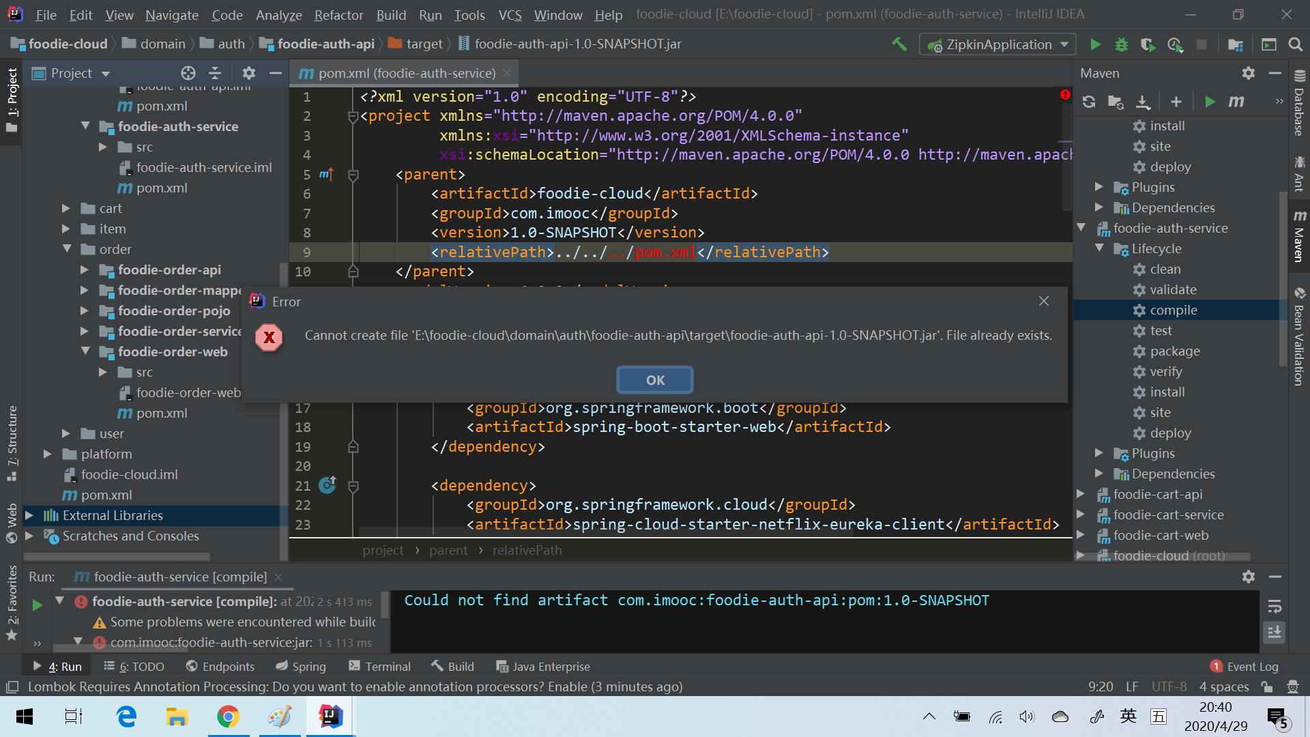The height and width of the screenshot is (737, 1310).
Task: Open the Event Log
Action: click(1244, 667)
